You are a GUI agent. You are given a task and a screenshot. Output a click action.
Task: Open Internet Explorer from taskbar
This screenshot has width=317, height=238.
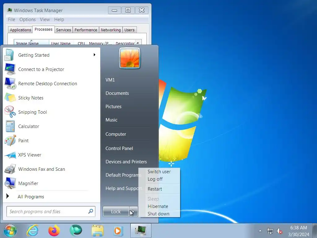pos(33,231)
